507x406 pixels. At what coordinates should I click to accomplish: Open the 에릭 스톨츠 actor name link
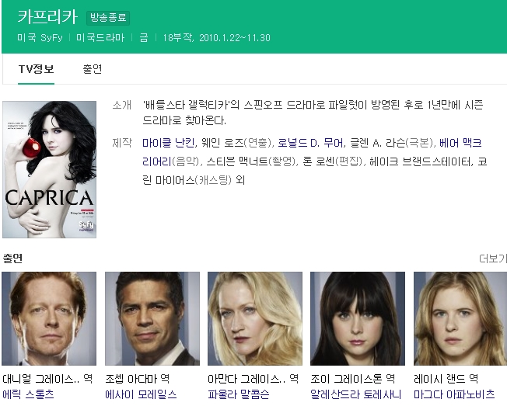(29, 395)
